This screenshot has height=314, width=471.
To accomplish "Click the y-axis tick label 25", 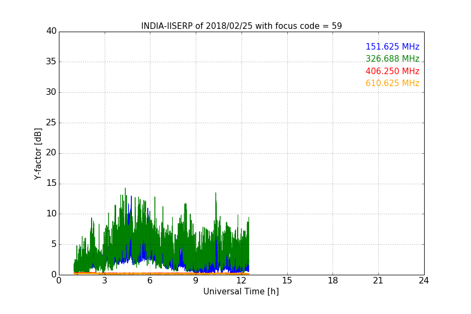I will (x=51, y=122).
